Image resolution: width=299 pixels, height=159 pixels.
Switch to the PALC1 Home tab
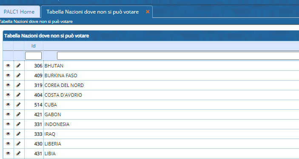(x=19, y=12)
